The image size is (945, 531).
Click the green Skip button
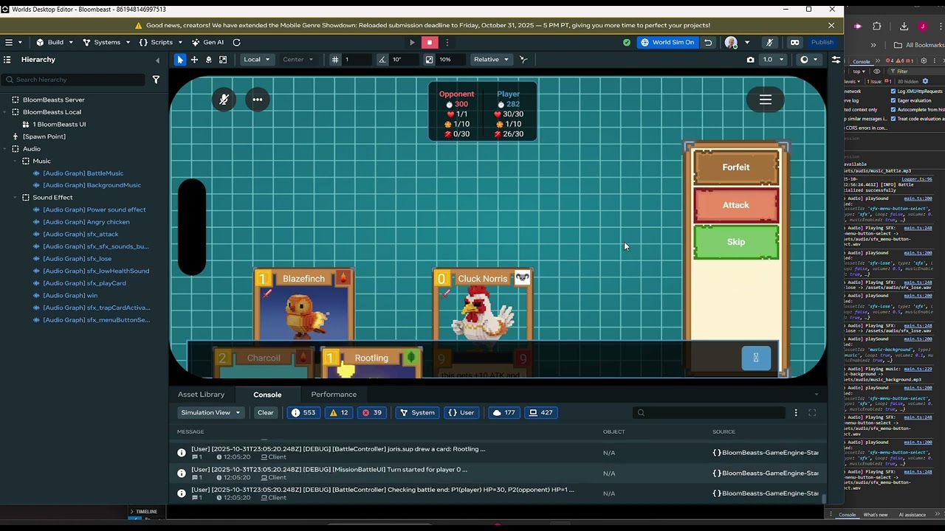(x=736, y=242)
